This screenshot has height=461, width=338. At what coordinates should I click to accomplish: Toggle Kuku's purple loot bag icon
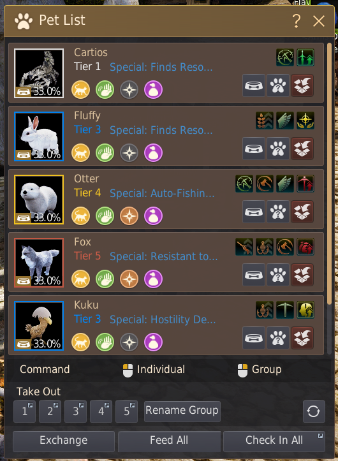click(153, 342)
